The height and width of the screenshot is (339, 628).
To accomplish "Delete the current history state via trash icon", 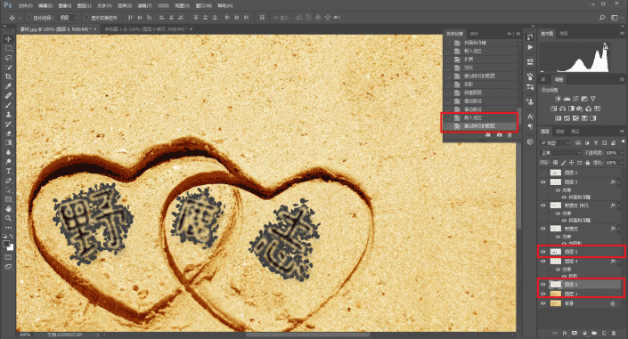I will tap(510, 135).
